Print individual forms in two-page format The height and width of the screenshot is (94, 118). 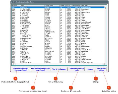pos(21,69)
